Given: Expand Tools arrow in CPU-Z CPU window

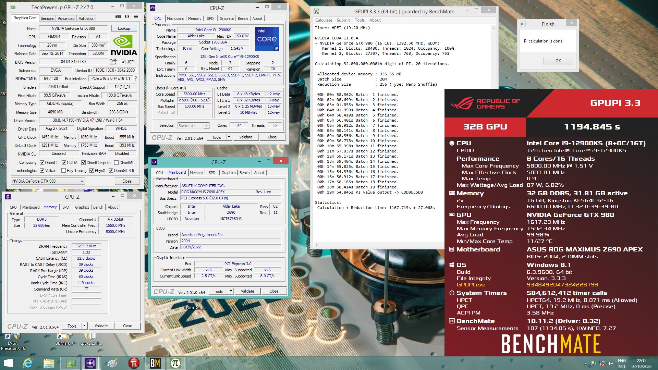Looking at the screenshot, I should click(x=229, y=137).
